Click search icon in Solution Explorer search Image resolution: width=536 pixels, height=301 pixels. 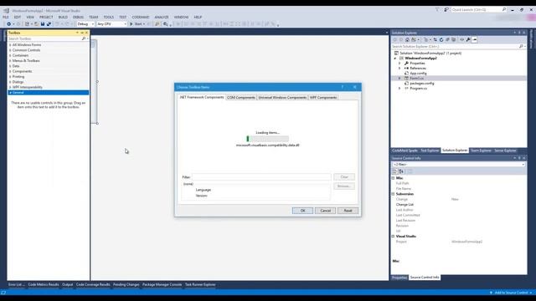521,46
